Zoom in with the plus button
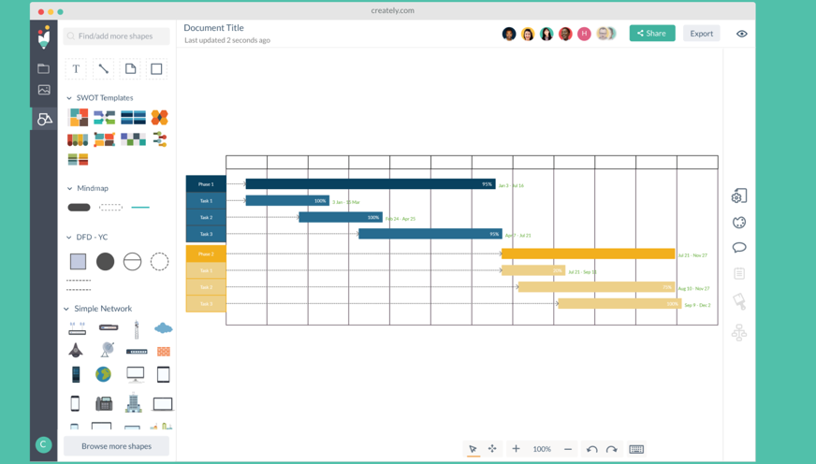The image size is (816, 464). (516, 448)
